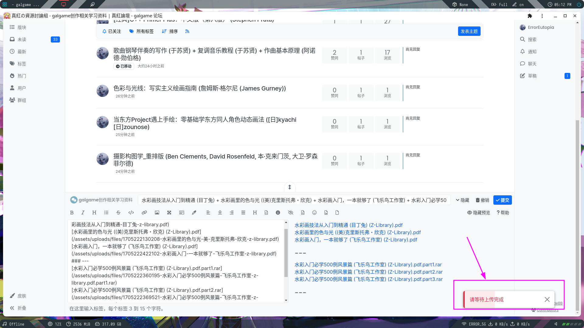This screenshot has height=328, width=584.
Task: Discard the post with 撤销
Action: pos(482,200)
